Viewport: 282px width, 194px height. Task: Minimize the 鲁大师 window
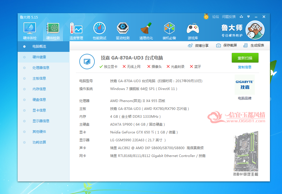click(256, 17)
